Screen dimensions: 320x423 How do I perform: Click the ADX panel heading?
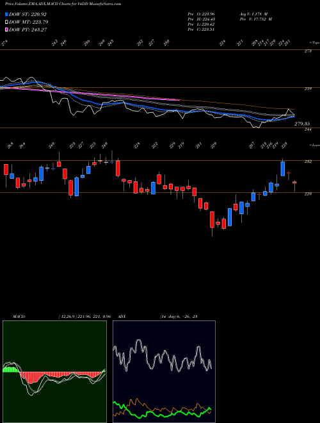coord(122,317)
